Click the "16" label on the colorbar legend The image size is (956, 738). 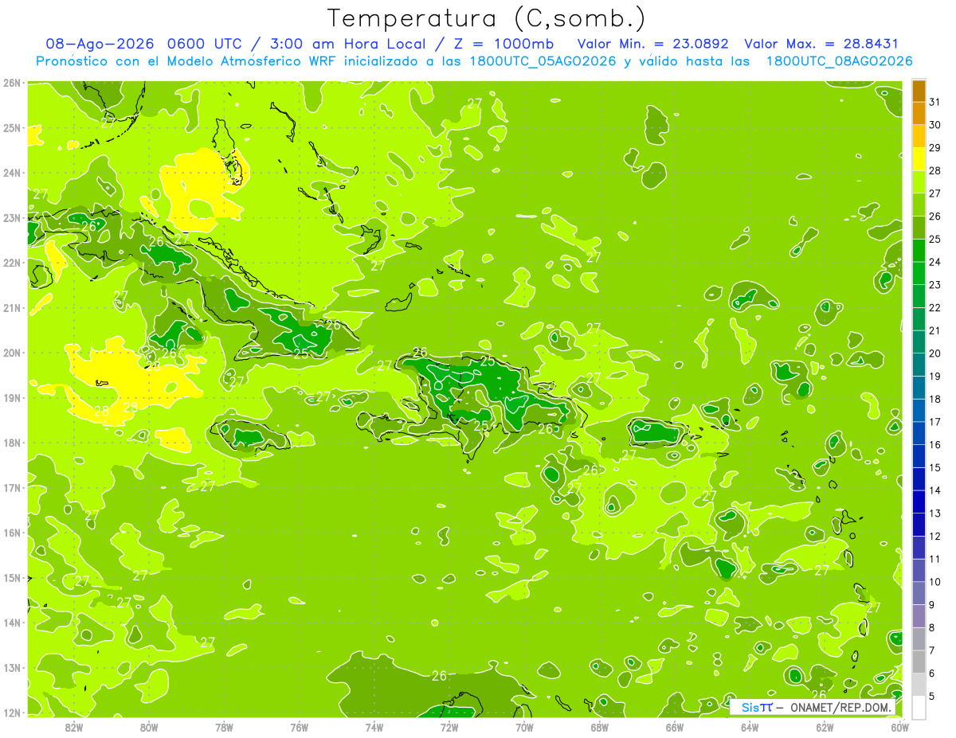pyautogui.click(x=935, y=445)
